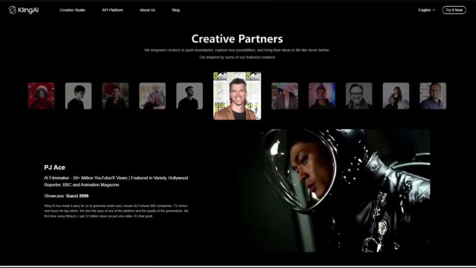Select the second creator thumbnail with black-haired person

coord(78,96)
